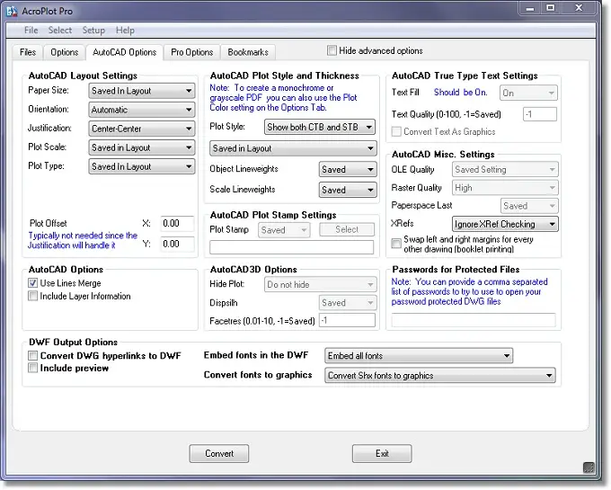611x490 pixels.
Task: Select the AutoCAD Options tab
Action: tap(124, 52)
